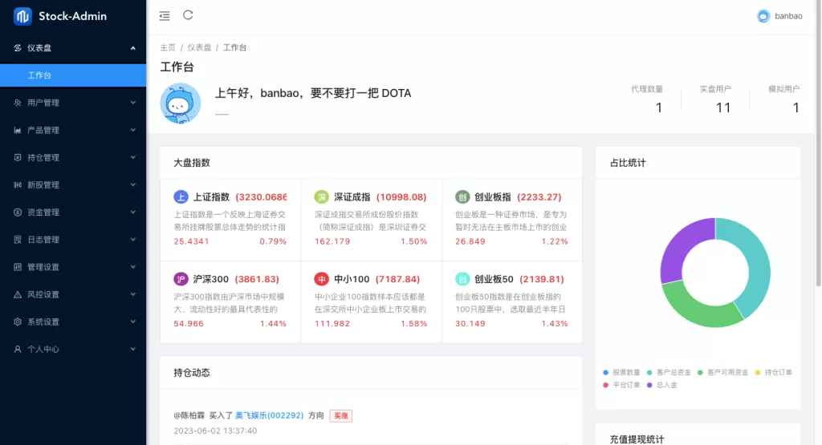
Task: Click the 买涨 direction tag
Action: [340, 415]
